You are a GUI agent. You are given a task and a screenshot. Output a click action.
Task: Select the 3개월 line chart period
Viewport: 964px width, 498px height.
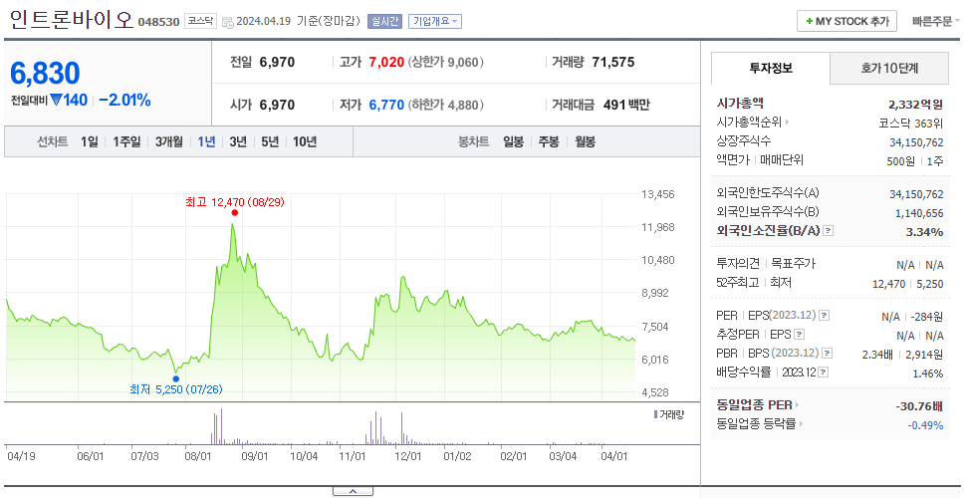click(169, 142)
